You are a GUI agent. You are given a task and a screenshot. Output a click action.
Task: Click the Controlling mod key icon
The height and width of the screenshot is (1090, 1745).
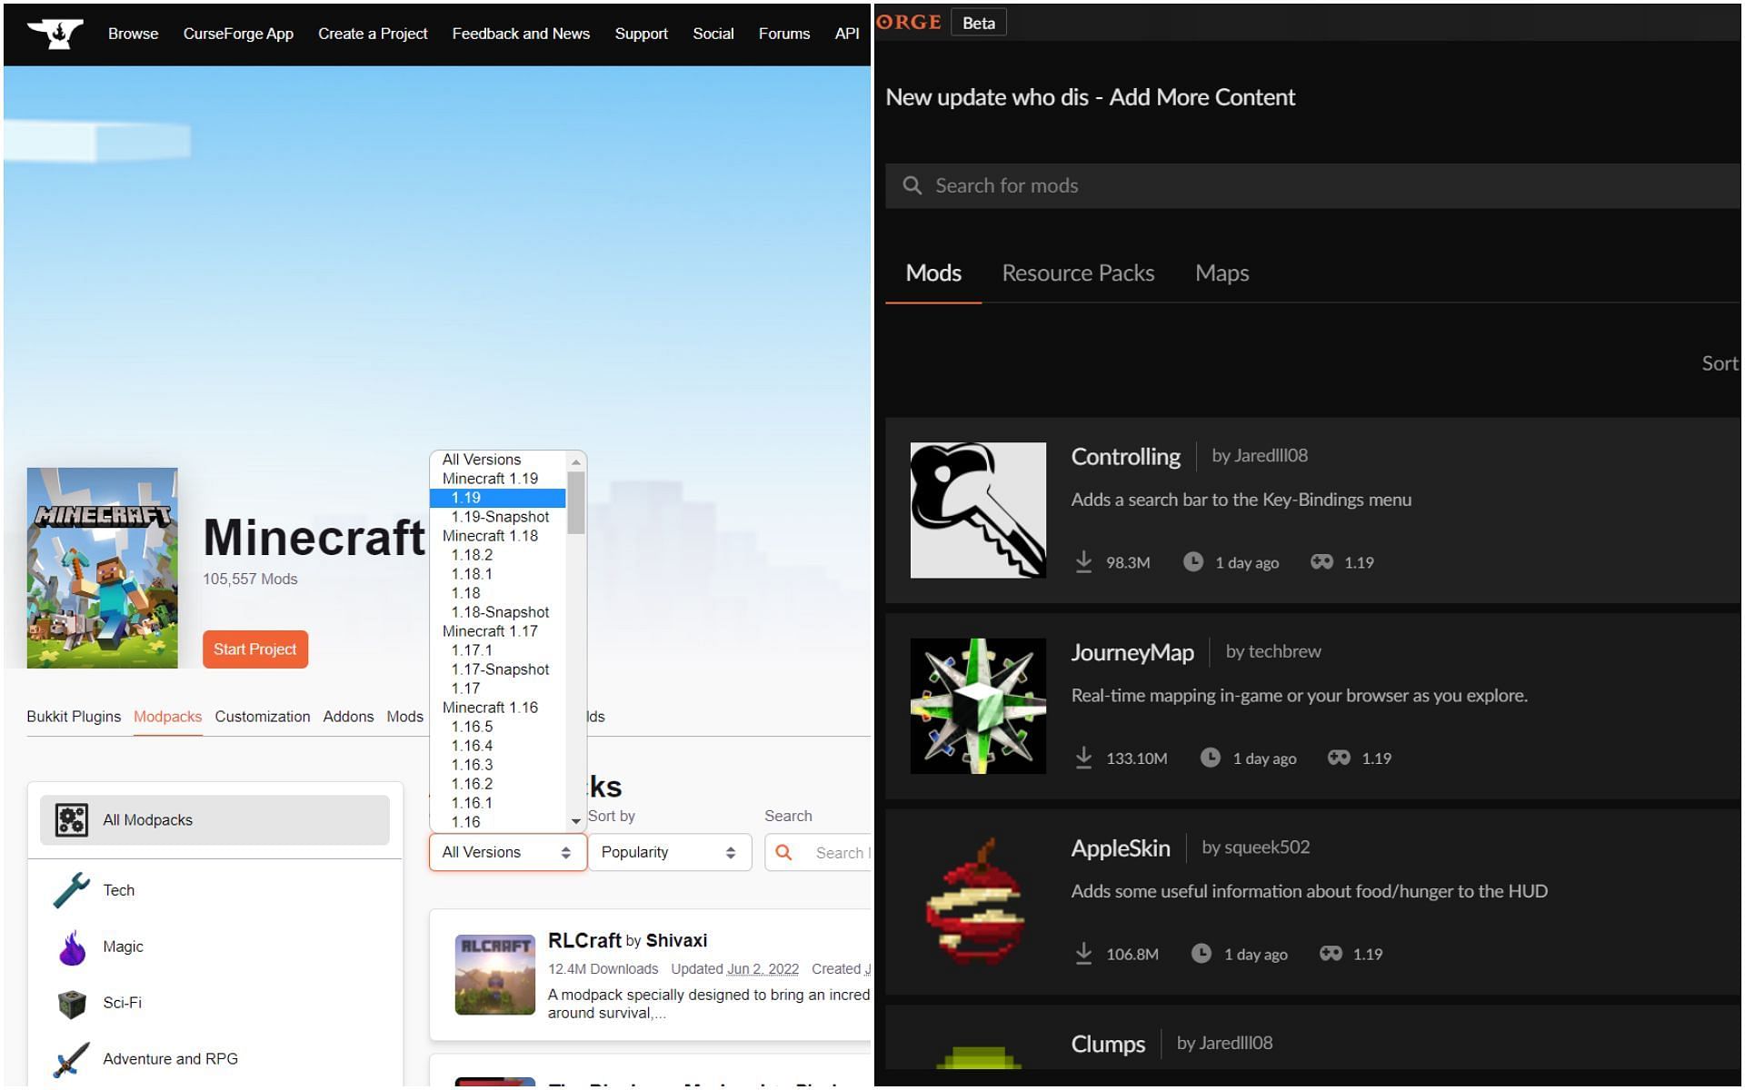pyautogui.click(x=980, y=508)
